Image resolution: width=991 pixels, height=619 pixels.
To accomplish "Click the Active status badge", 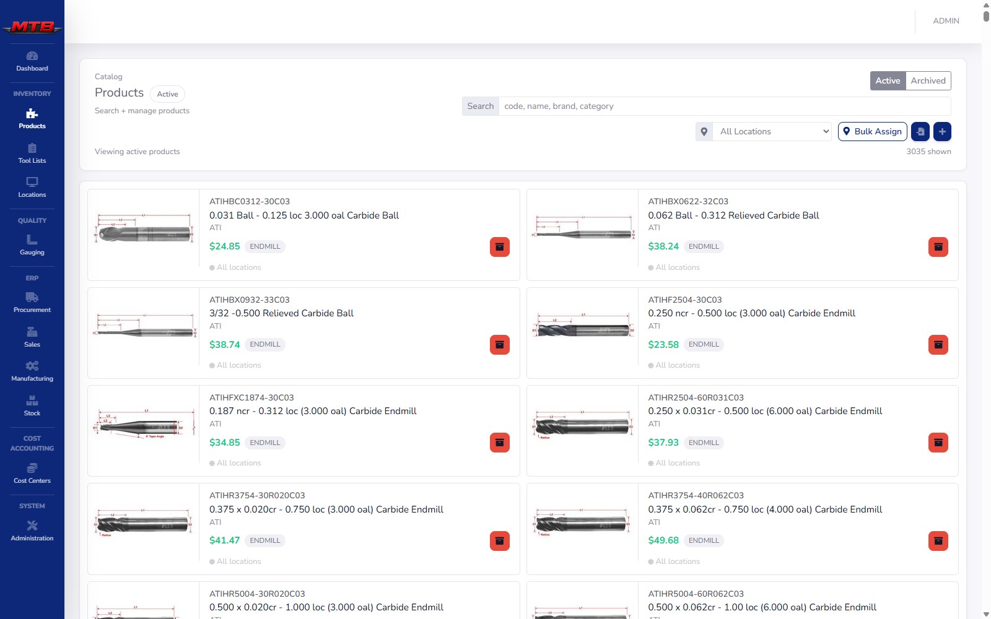I will coord(167,94).
